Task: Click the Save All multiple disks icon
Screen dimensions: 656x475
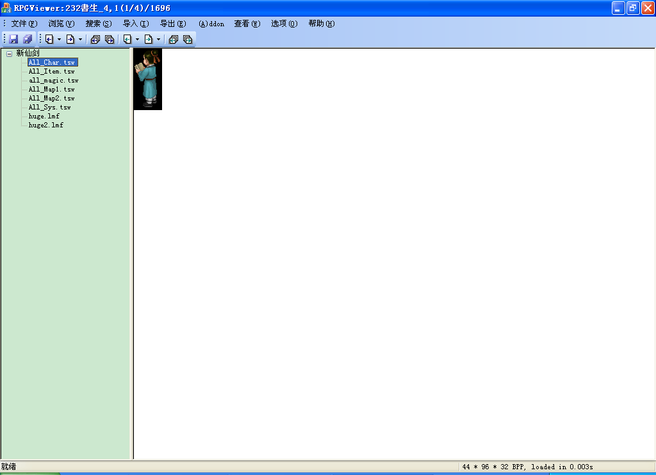Action: (x=28, y=39)
